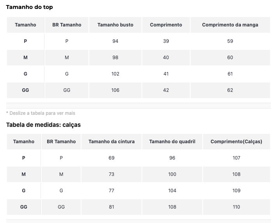
Task: Select bust value 102 for size G
Action: click(115, 74)
